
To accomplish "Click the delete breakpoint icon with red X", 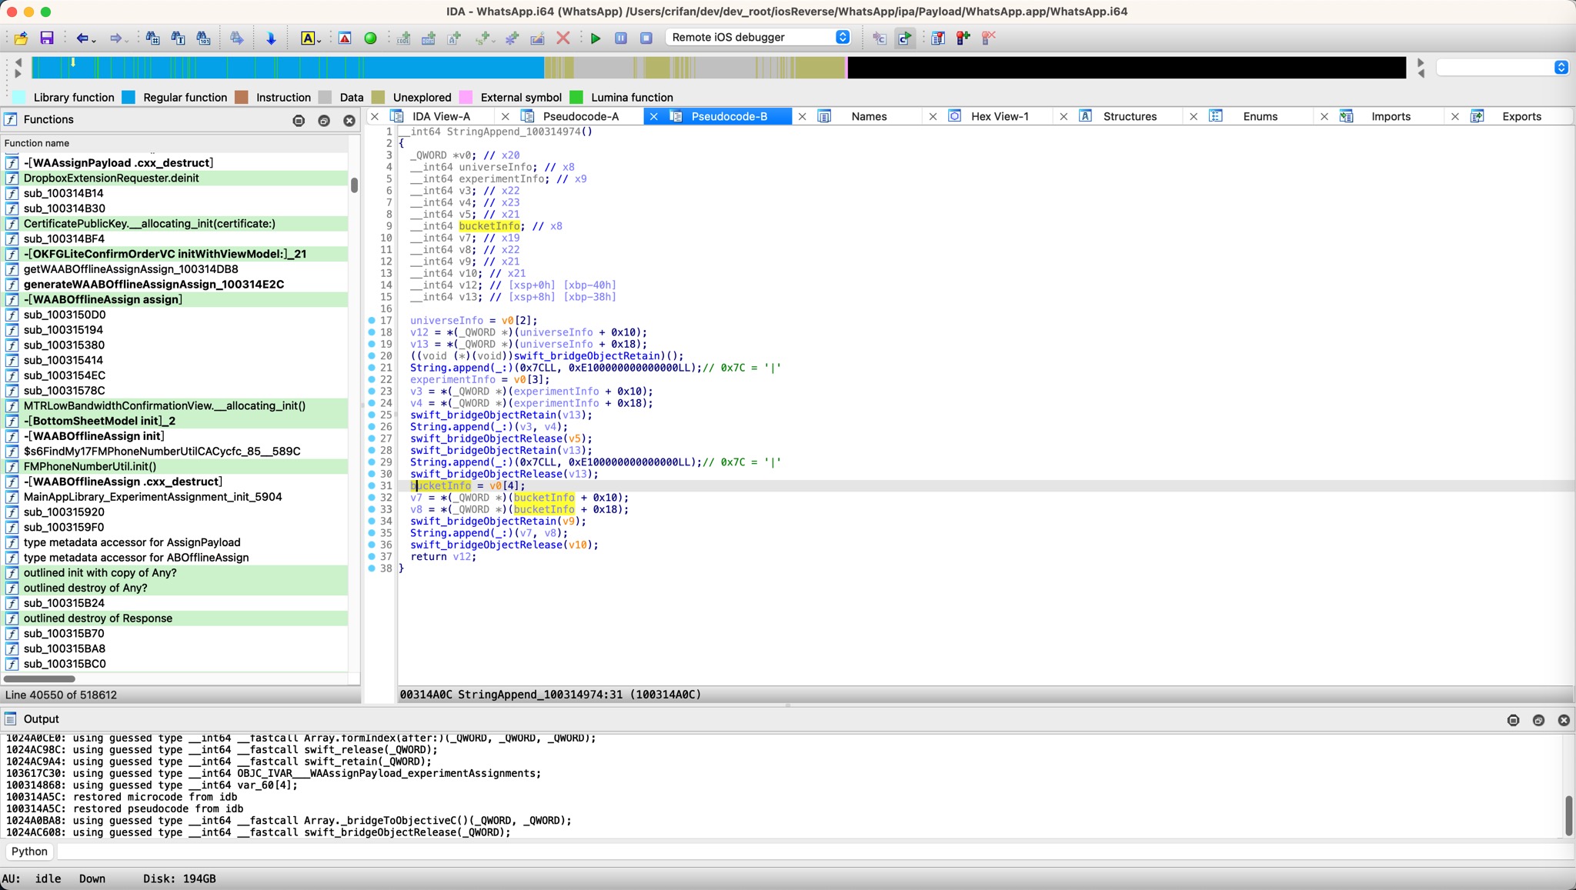I will [x=989, y=38].
